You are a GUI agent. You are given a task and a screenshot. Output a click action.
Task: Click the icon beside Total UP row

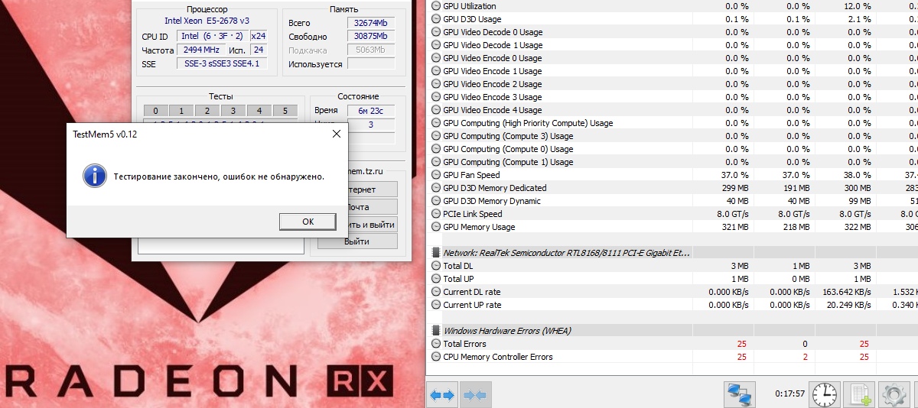[x=435, y=279]
